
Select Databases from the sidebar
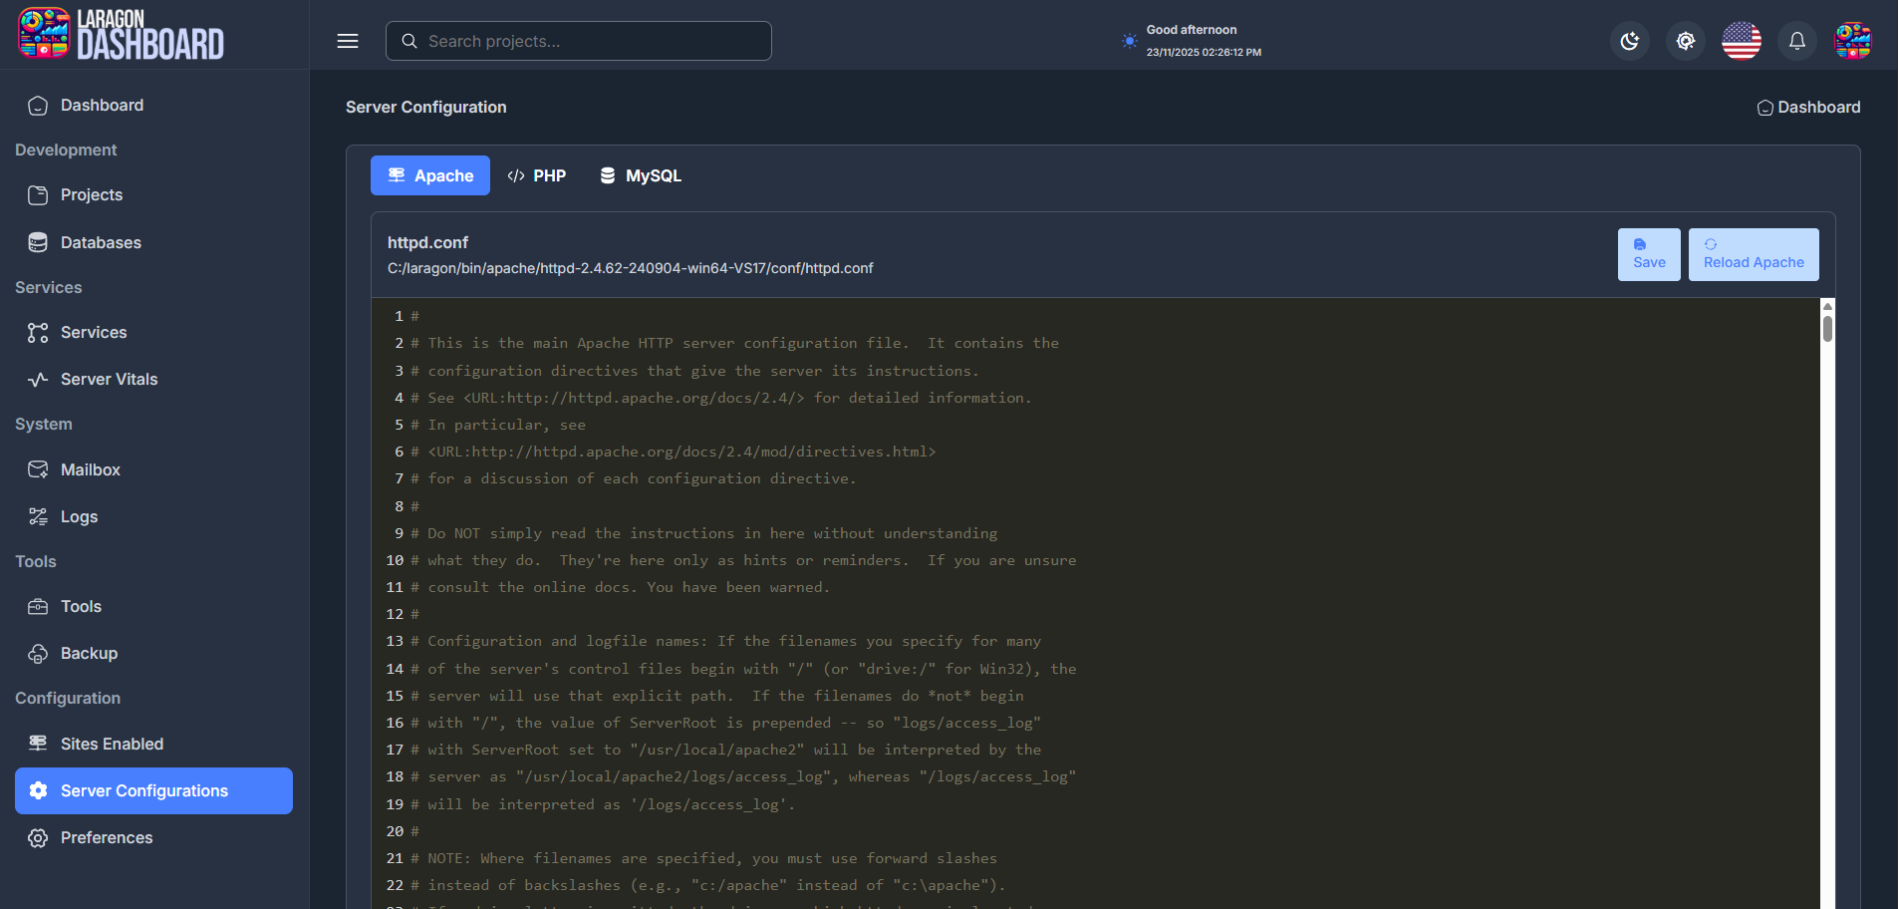101,242
